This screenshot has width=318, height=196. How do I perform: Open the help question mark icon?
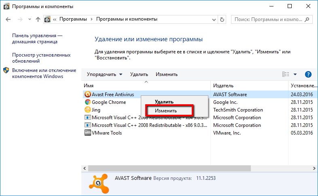[308, 74]
